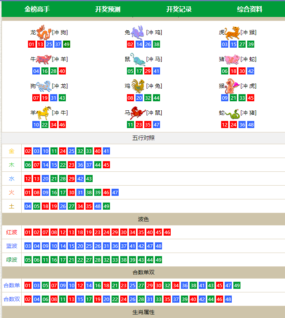Go to the 开奖记录 tab
285x318 pixels.
click(x=179, y=9)
